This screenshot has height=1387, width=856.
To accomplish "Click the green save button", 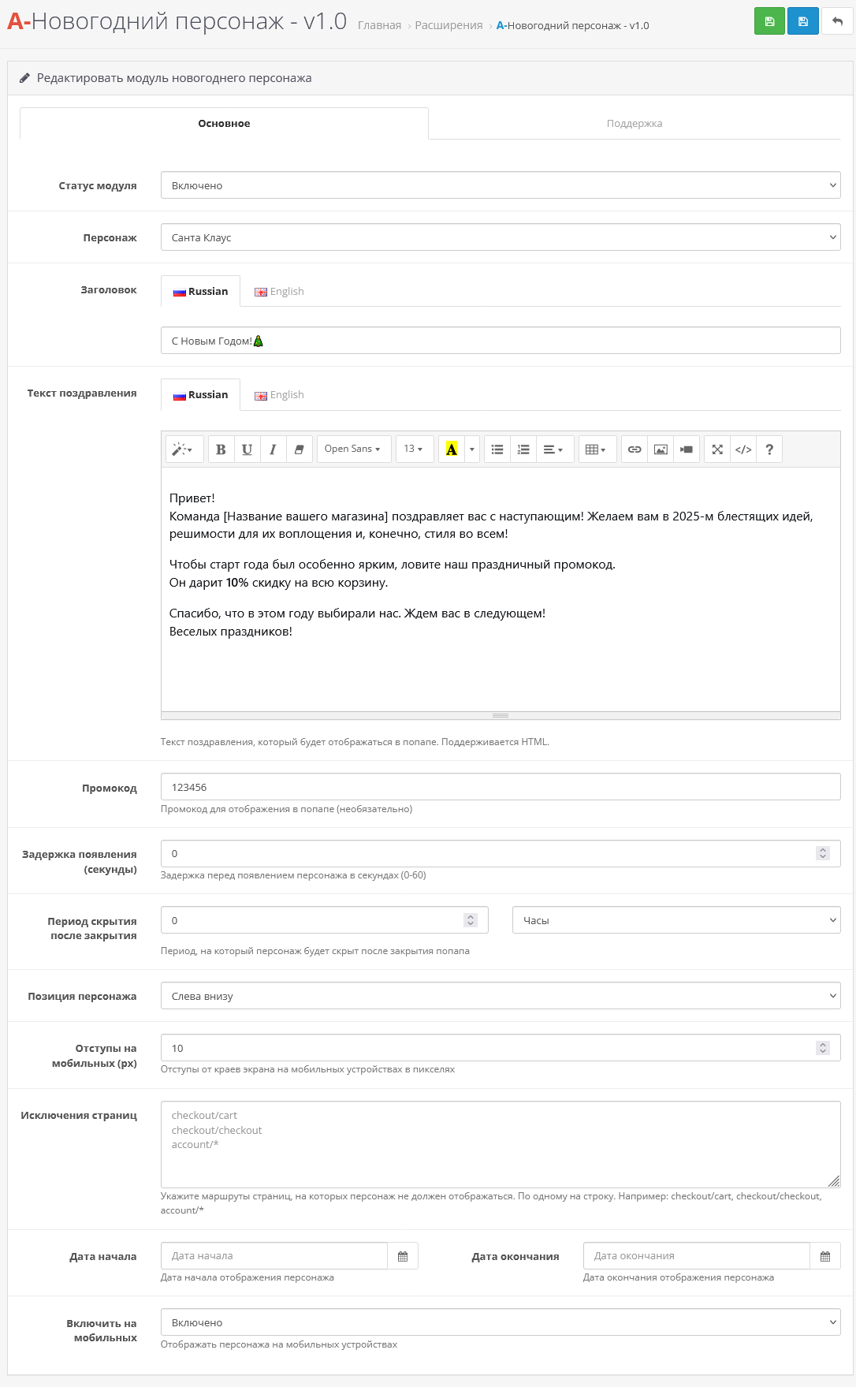I will coord(769,21).
